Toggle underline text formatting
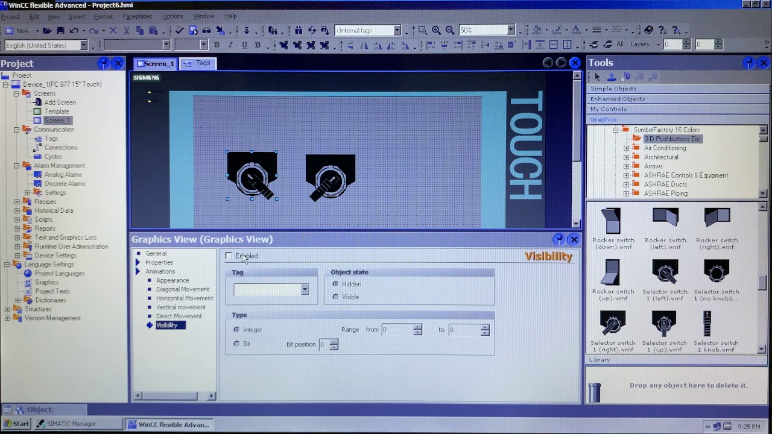Screen dimensions: 772x434 click(x=244, y=45)
